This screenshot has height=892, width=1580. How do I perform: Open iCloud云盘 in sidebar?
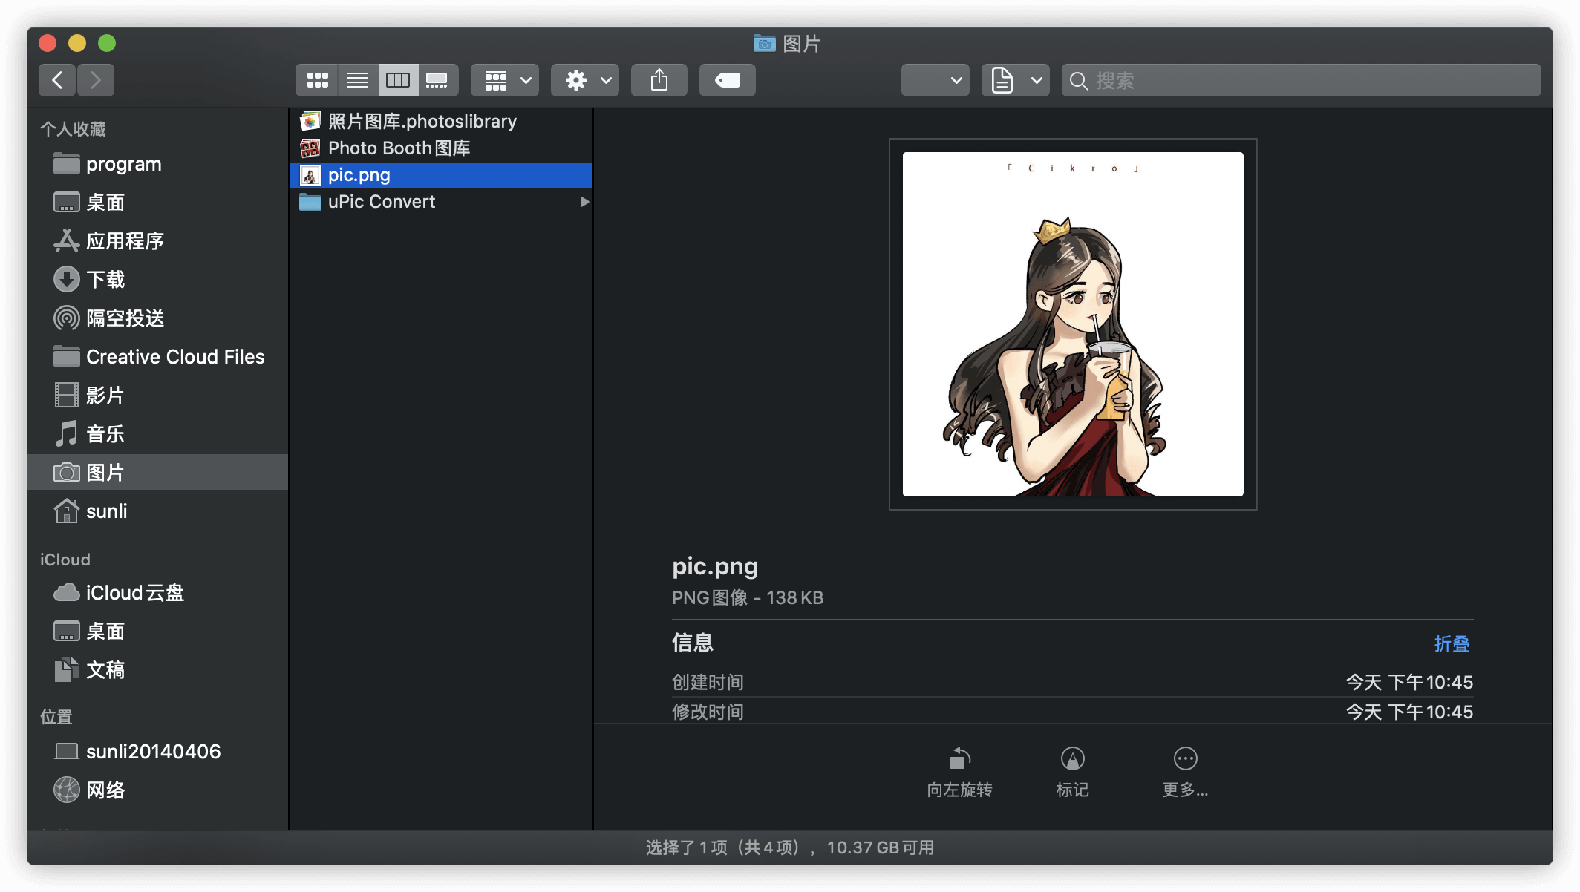(x=157, y=593)
